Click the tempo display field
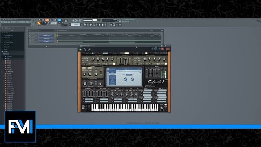The height and width of the screenshot is (147, 261). coord(53,23)
